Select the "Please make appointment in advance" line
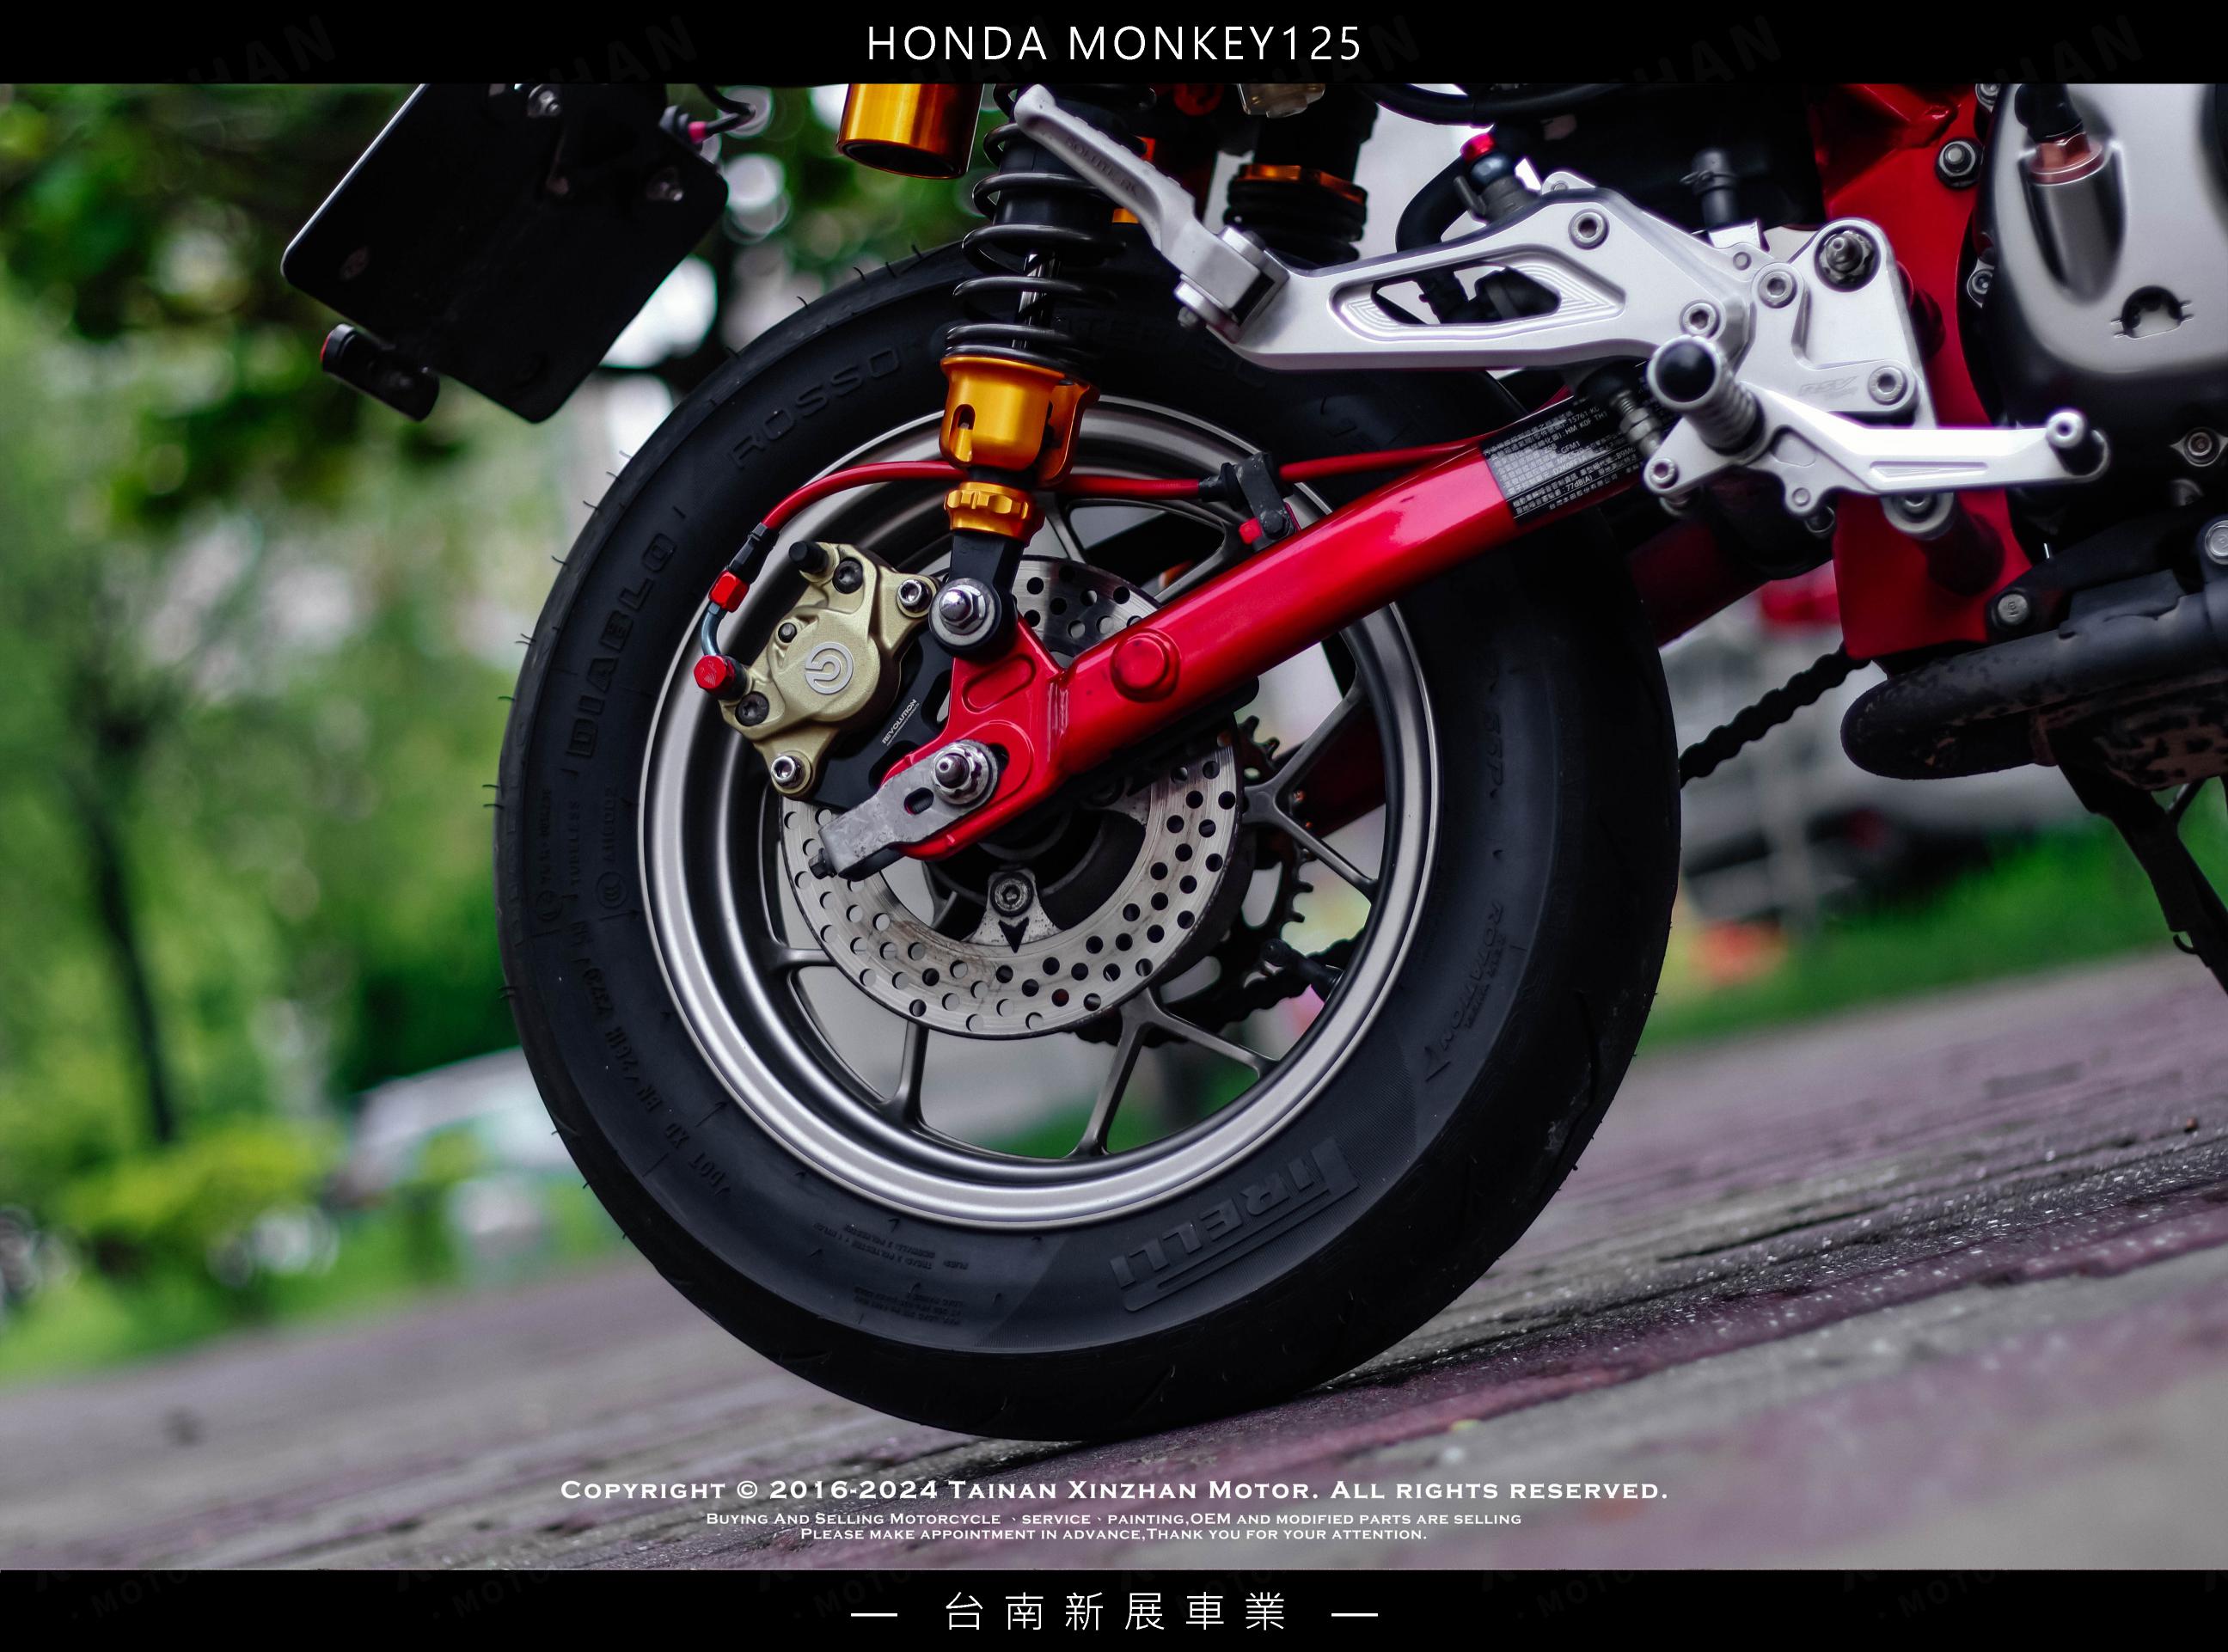Image resolution: width=2228 pixels, height=1652 pixels. pyautogui.click(x=1113, y=1534)
